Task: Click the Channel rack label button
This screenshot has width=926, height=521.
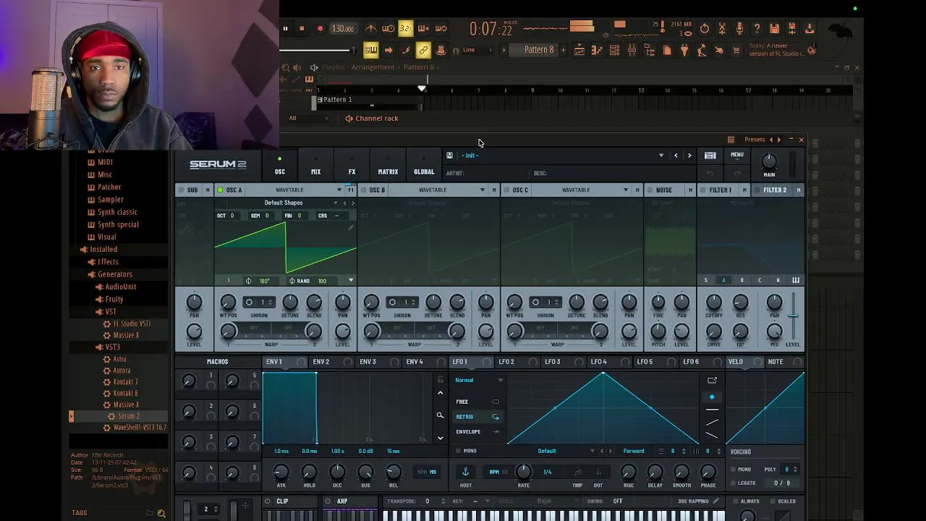Action: point(372,119)
